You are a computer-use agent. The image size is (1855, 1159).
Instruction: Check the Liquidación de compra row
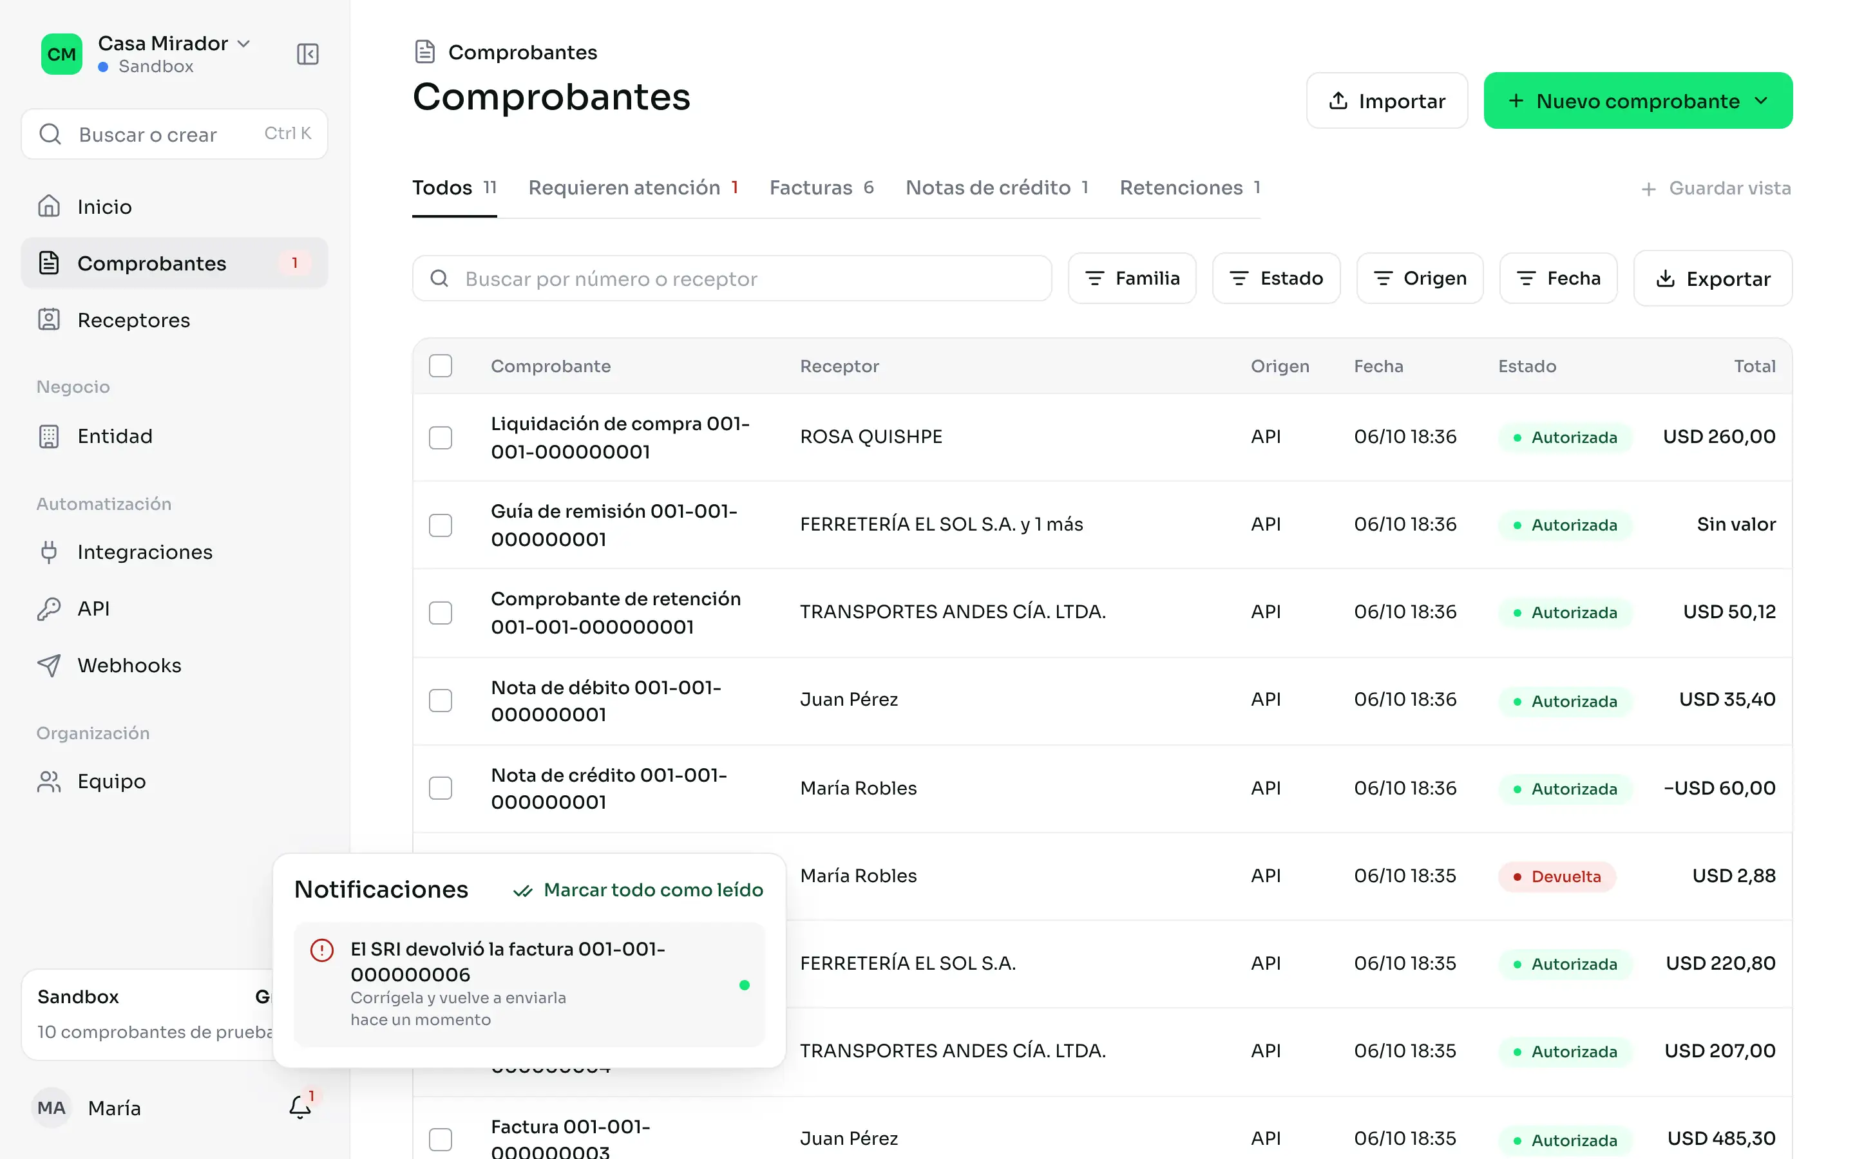click(x=441, y=438)
